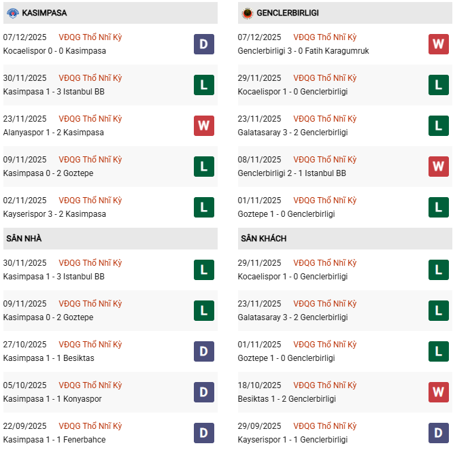Click the win badge for Genclerbirligi 2-1 Istanbul BB

438,167
